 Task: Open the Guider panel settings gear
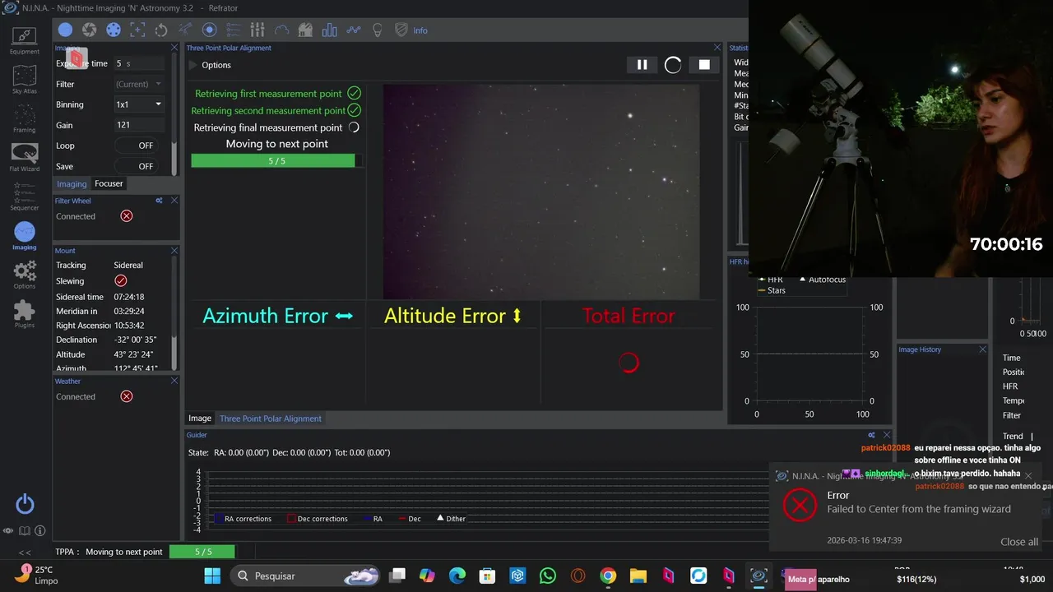pos(871,435)
